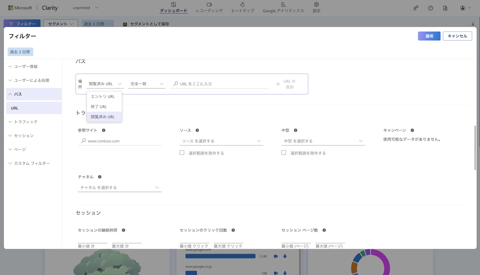Click info icon beside キャンペーン label
480x275 pixels.
tap(412, 130)
